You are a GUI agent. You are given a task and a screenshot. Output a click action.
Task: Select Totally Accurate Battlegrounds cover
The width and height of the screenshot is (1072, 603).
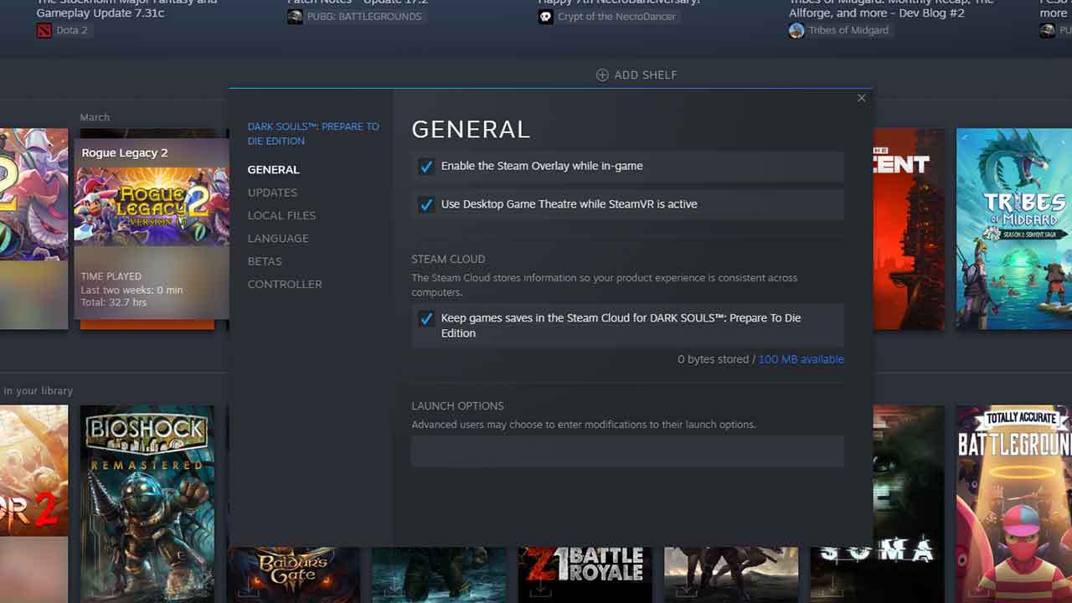pos(1013,503)
